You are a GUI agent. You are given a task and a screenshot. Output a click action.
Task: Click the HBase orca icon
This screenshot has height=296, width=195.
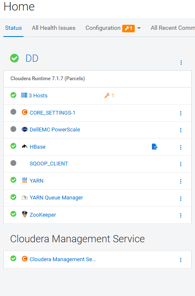point(24,146)
